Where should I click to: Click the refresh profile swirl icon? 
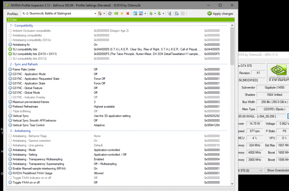coord(110,14)
